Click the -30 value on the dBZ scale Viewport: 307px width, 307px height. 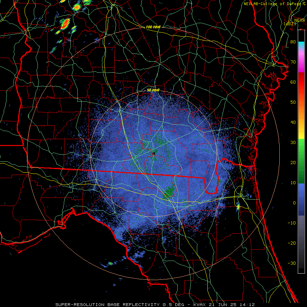point(292,263)
